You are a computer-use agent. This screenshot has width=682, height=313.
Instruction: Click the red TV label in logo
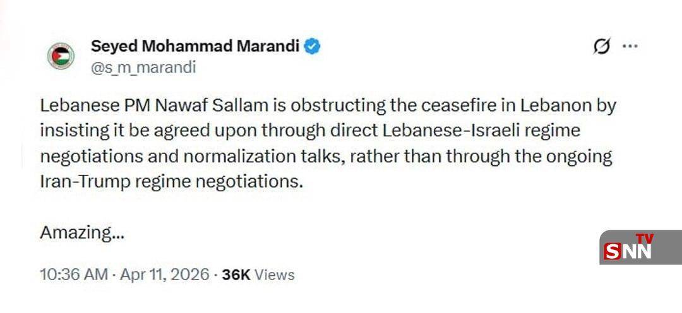click(x=644, y=239)
